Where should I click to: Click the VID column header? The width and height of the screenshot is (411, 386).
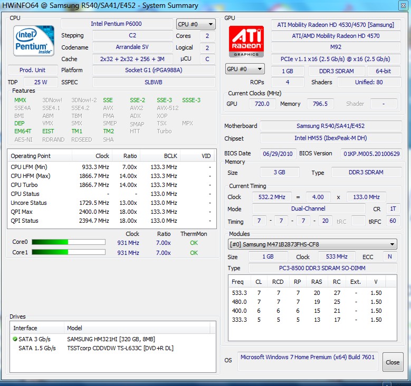pos(197,156)
